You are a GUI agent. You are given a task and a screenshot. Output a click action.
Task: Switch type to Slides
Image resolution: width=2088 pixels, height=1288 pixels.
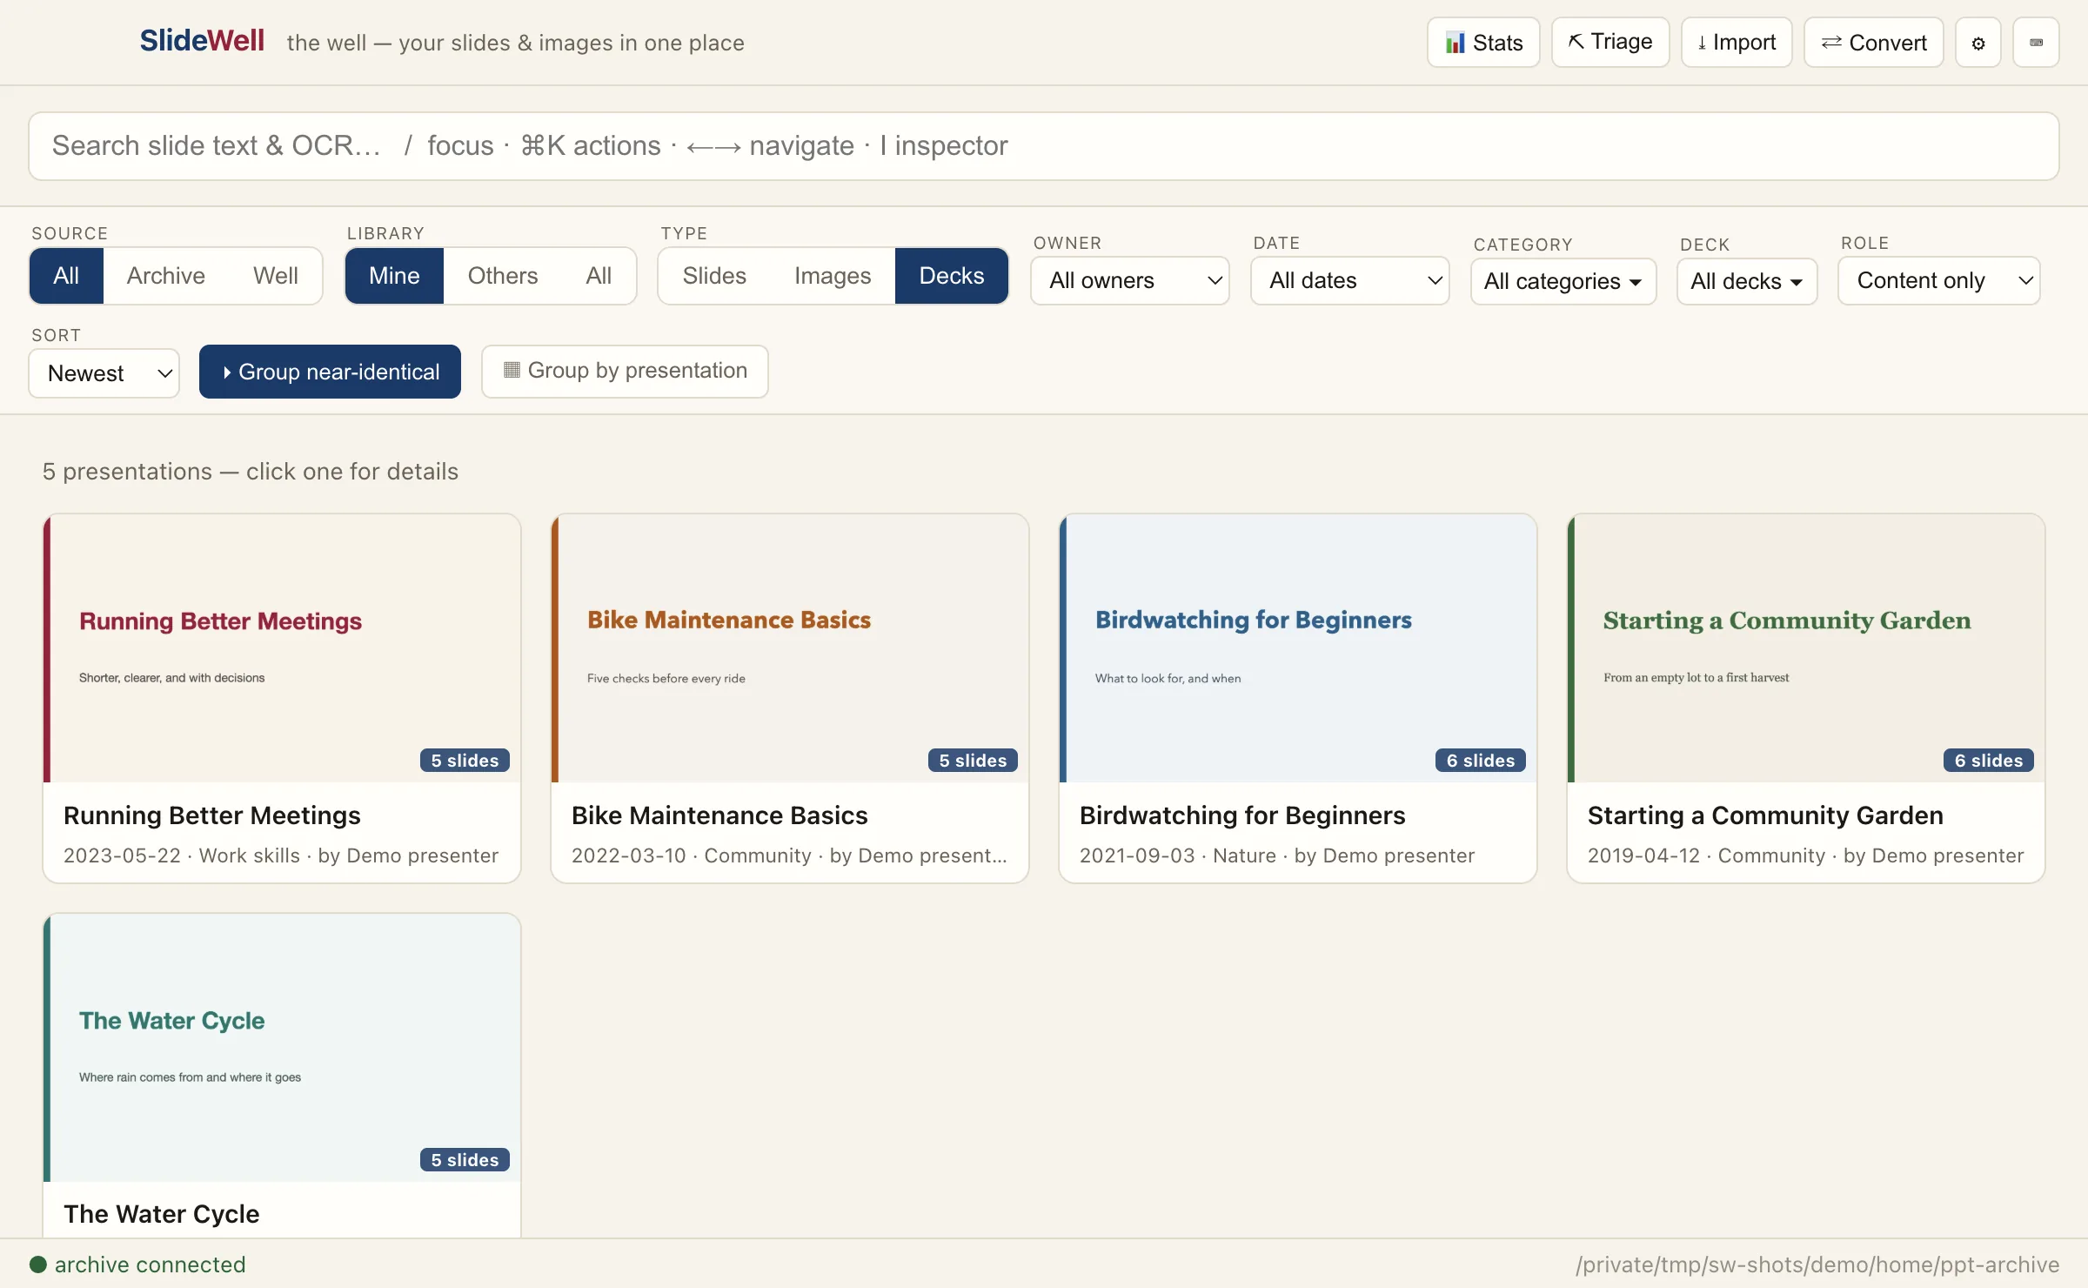pos(714,276)
